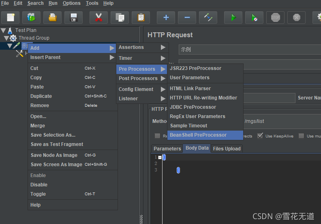The height and width of the screenshot is (224, 321).
Task: Collapse the HTTP sampler tree node
Action: [x=10, y=46]
